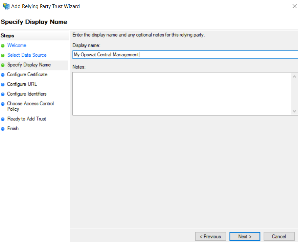Screen dimensions: 298x242
Task: Select Specify Display Name step
Action: [29, 65]
